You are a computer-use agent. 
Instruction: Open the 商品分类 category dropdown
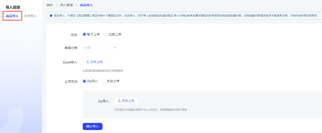pos(100,48)
